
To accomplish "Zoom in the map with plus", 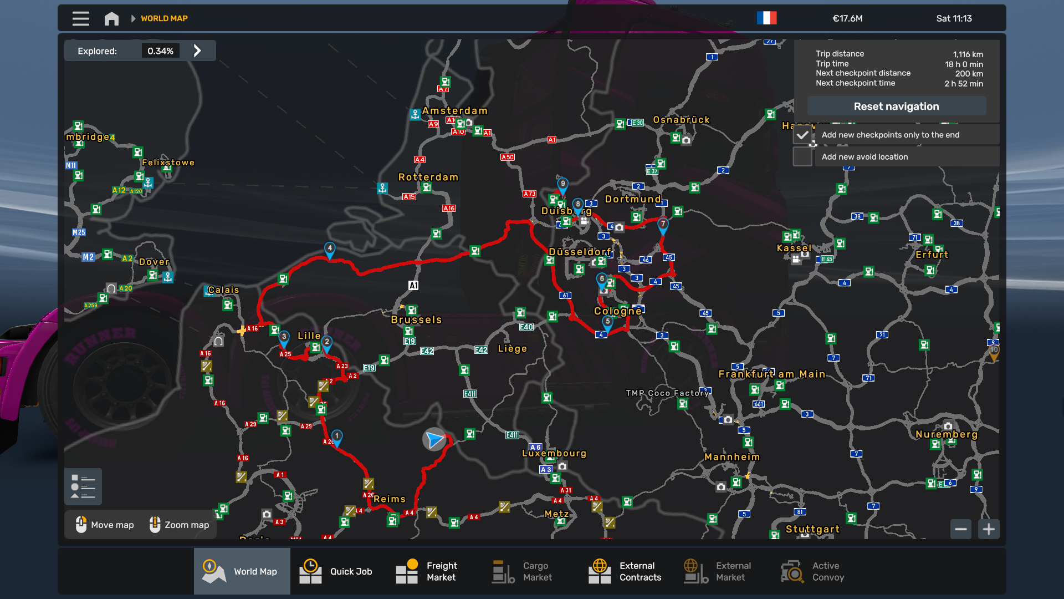I will pyautogui.click(x=989, y=529).
